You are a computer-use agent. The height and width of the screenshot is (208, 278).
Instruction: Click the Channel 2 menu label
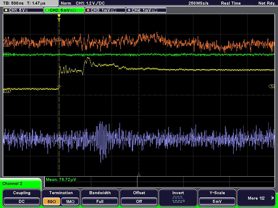click(x=12, y=184)
